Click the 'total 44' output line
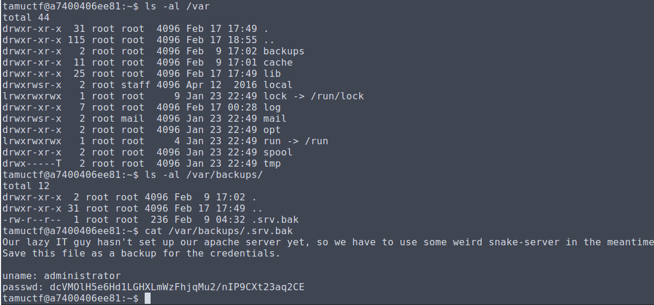The height and width of the screenshot is (305, 654). (26, 18)
